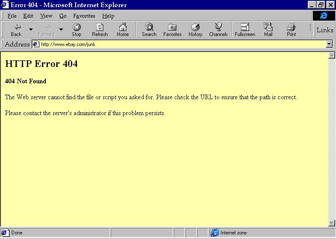
Task: Open the Back history dropdown arrow
Action: tap(31, 29)
